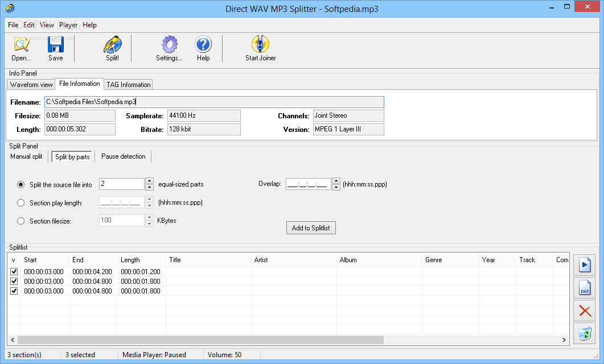Click the Track column header

tap(535, 260)
